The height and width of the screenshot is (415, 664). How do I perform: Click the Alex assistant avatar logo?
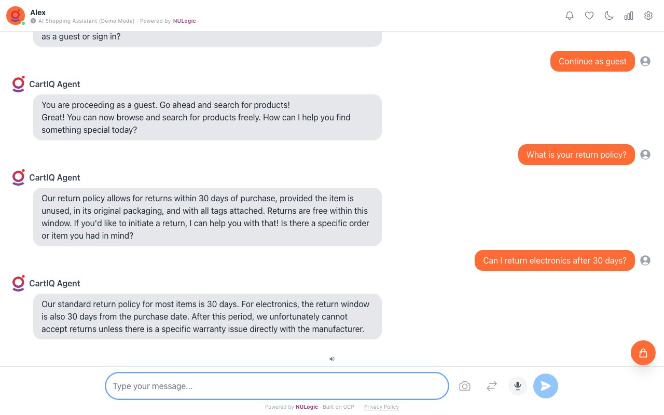click(16, 16)
